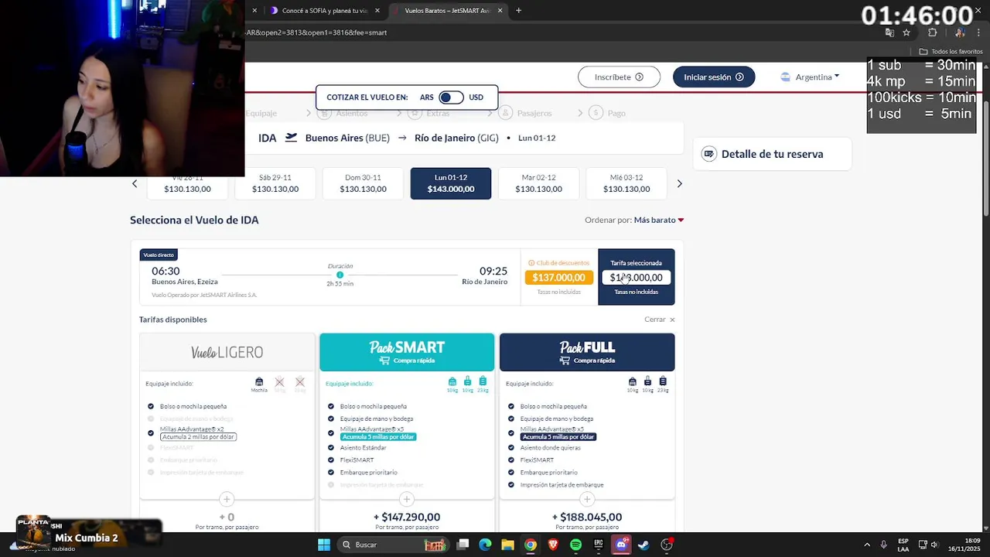Screen dimensions: 990x557
Task: Select the Lun 01-12 date tab
Action: coord(451,183)
